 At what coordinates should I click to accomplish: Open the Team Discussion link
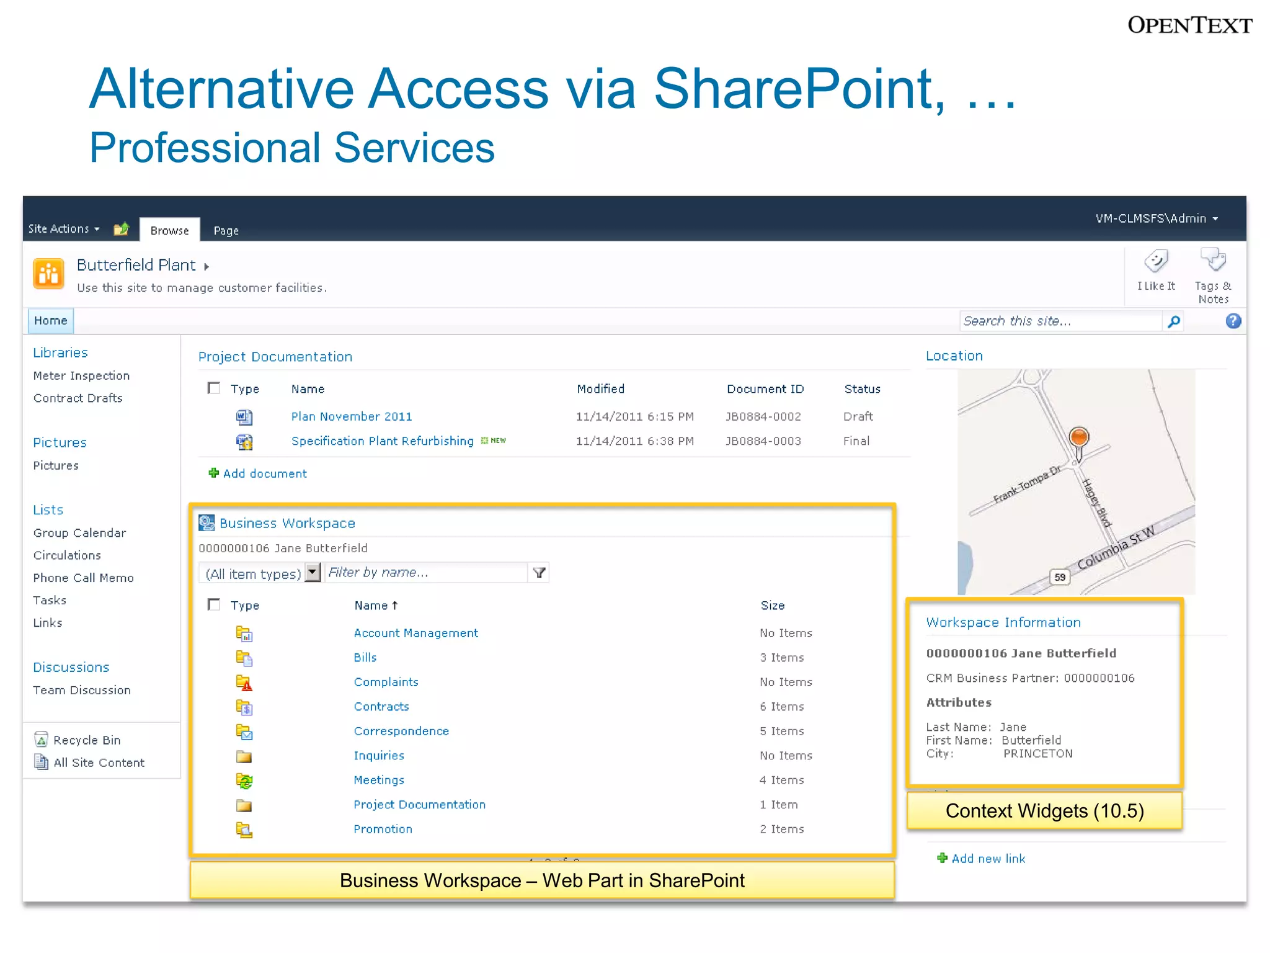pyautogui.click(x=82, y=690)
